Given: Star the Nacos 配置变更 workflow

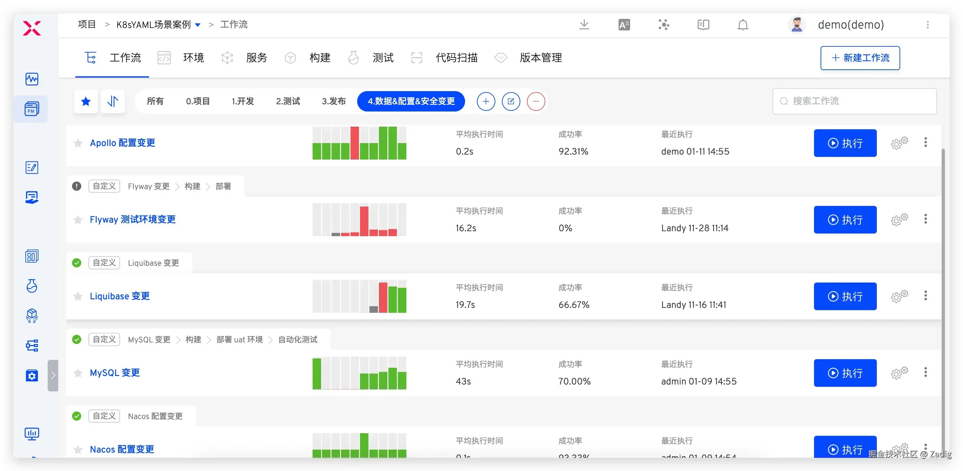Looking at the screenshot, I should coord(78,449).
